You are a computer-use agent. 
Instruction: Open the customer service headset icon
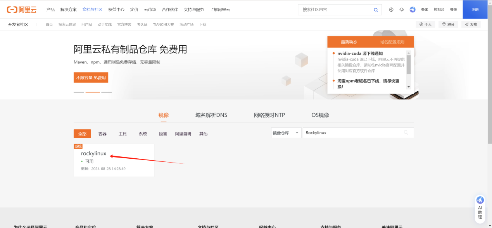point(402,10)
